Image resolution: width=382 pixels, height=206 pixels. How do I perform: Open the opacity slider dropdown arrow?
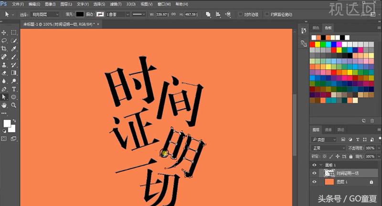tap(378, 148)
